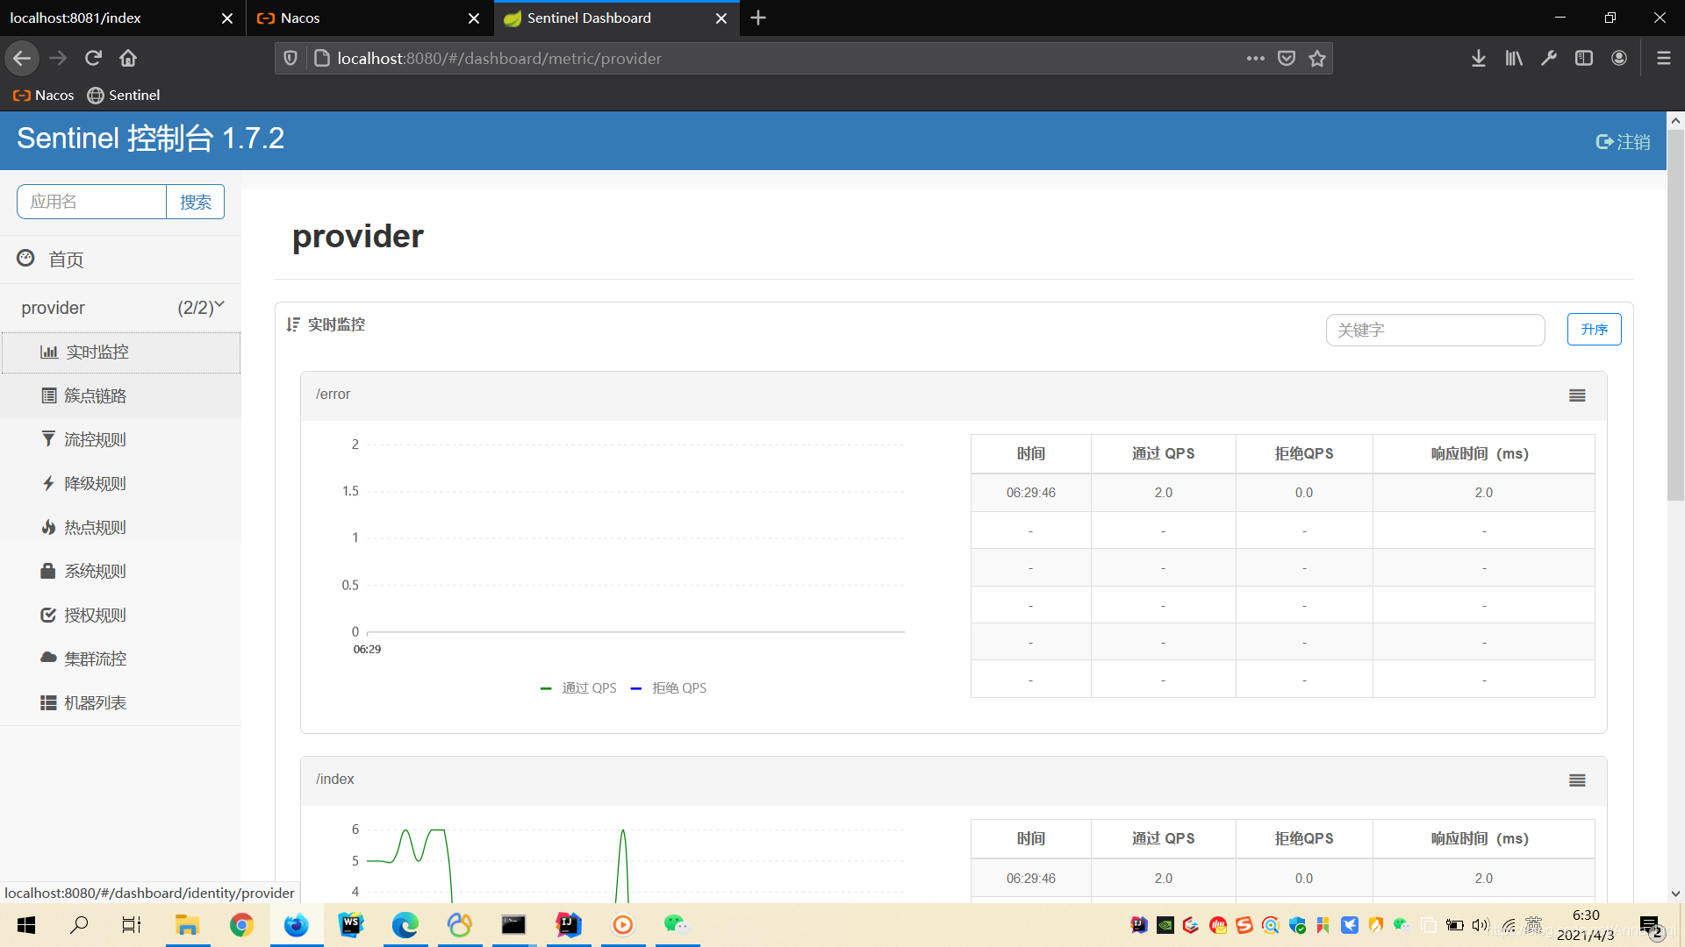This screenshot has height=947, width=1685.
Task: Click the browser back button
Action: click(22, 58)
